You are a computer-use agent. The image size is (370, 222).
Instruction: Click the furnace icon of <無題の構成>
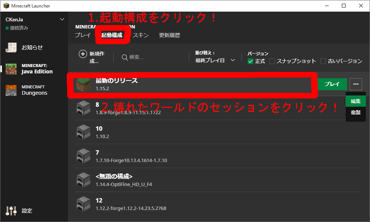[84, 180]
